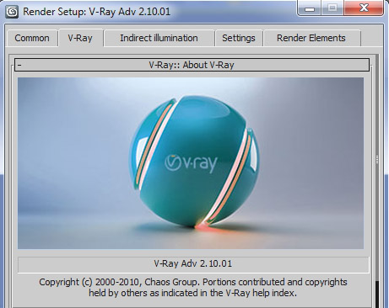389x308 pixels.
Task: Click the Chaos Group copyright text
Action: coord(193,288)
